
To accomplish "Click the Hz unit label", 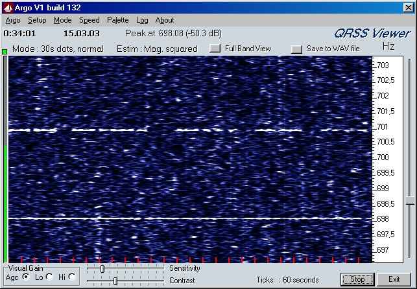I will [388, 47].
